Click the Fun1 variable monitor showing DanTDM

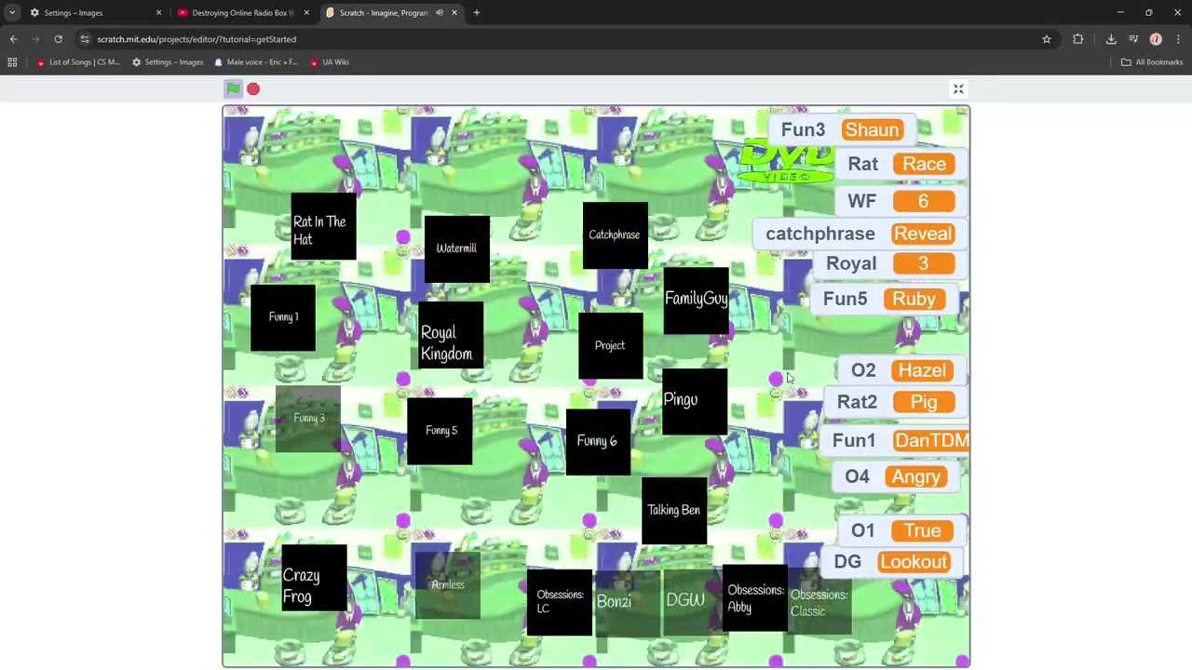coord(895,441)
